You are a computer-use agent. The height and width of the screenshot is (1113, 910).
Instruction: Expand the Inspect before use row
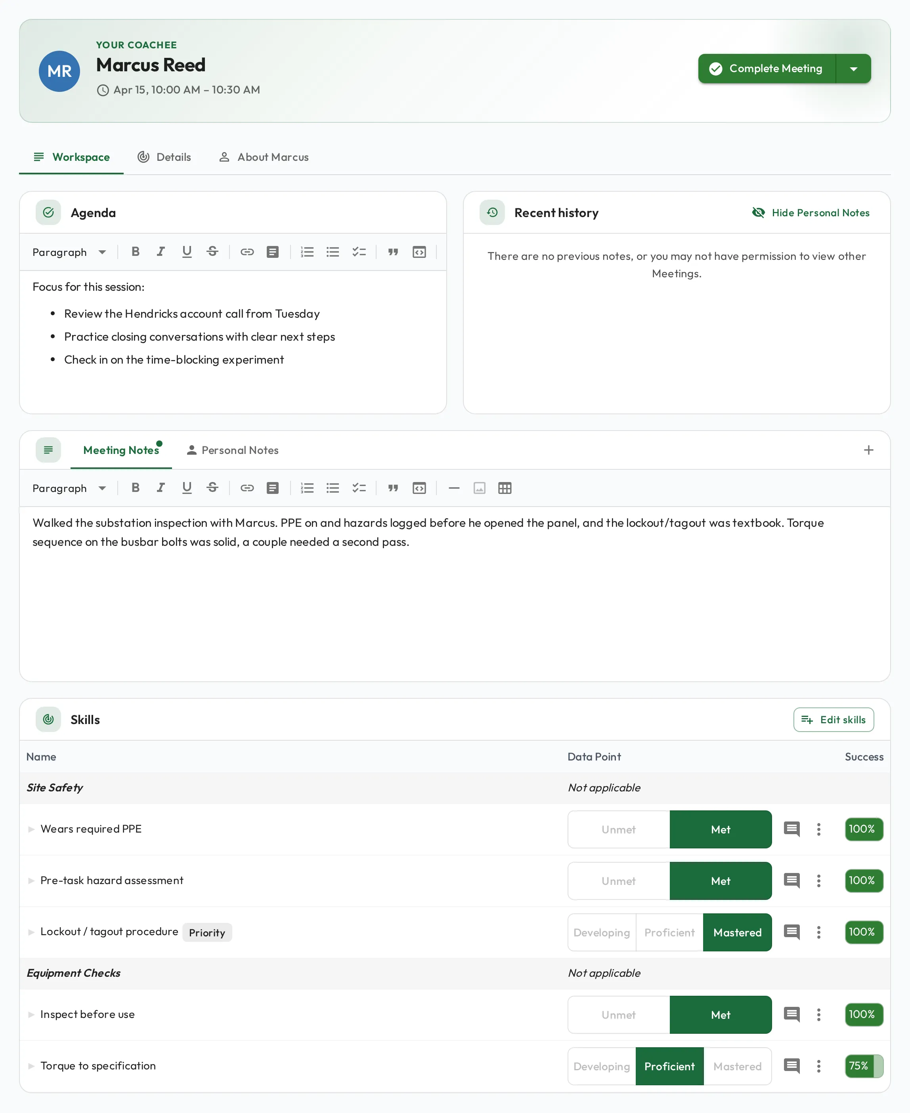pyautogui.click(x=31, y=1014)
